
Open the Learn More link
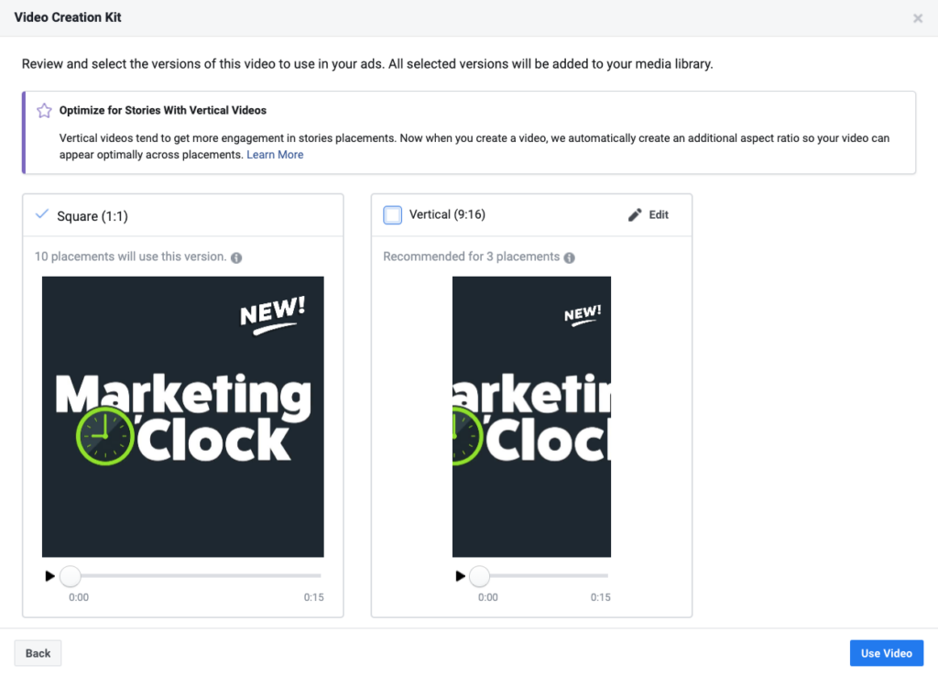[x=275, y=155]
